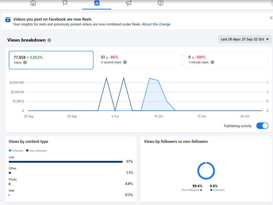Click the light blue views peak on chart
Screen dimensions: 273x205
(150, 79)
